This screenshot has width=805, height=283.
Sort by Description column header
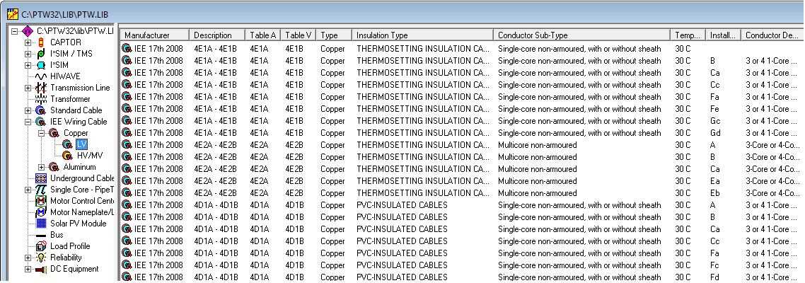218,35
